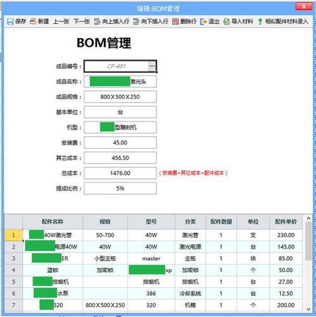Click the 单位 column header
The image size is (316, 317).
coord(253,221)
